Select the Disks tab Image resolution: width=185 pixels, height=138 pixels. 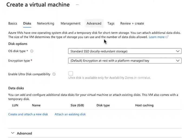coord(27,23)
